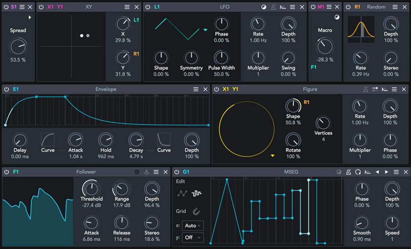Toggle power for the L1 LFO modulator
Viewport: 411px width, 249px height.
[x=148, y=7]
